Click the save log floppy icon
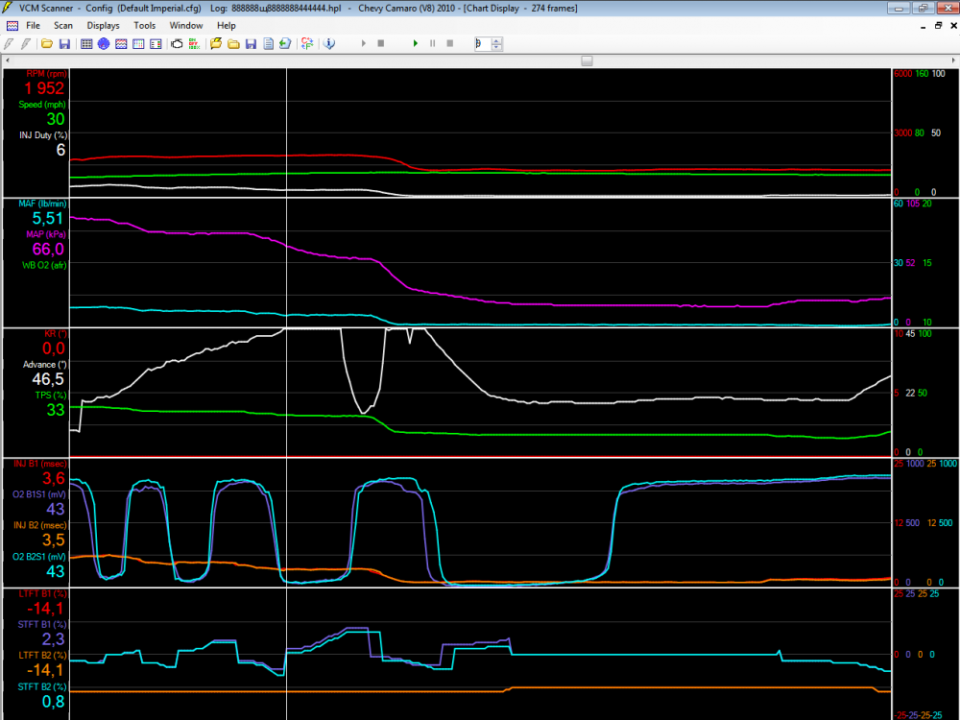The width and height of the screenshot is (960, 720). tap(250, 44)
